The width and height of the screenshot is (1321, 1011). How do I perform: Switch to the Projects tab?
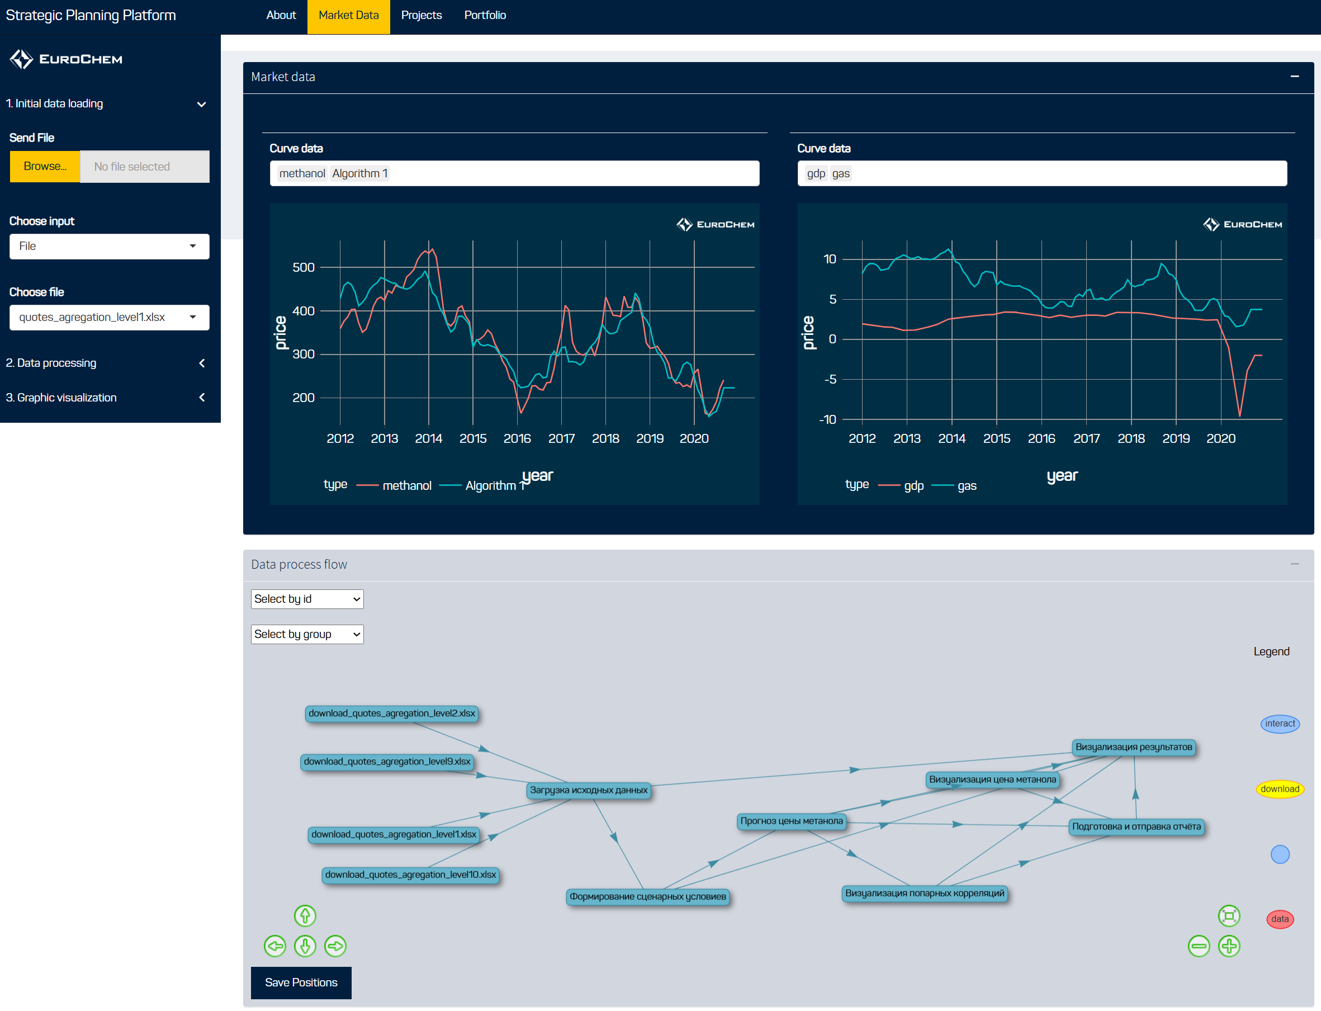pyautogui.click(x=421, y=16)
